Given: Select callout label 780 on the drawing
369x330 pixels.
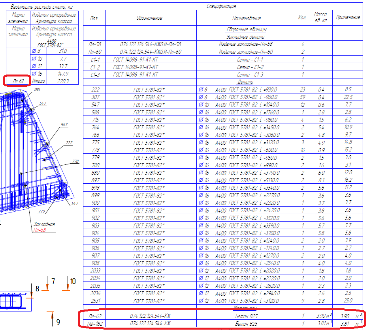Looking at the screenshot, I should [x=37, y=90].
